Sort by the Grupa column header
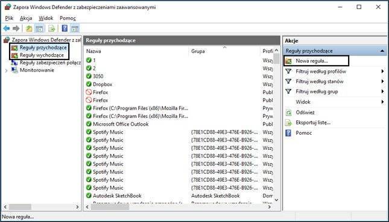The width and height of the screenshot is (389, 222). pyautogui.click(x=198, y=51)
